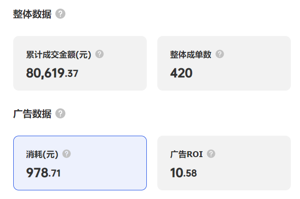Show help for 消耗(元) metric
Image resolution: width=300 pixels, height=199 pixels.
[66, 154]
